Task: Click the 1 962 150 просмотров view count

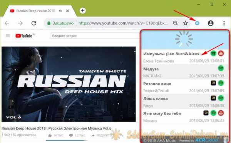Action: (x=19, y=135)
